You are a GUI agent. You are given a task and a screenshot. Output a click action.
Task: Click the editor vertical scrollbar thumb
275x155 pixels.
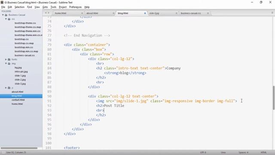[x=274, y=98]
